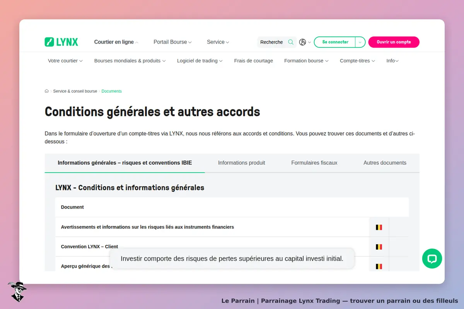Click the Se connecter button
Screen dimensions: 464x309
335,42
